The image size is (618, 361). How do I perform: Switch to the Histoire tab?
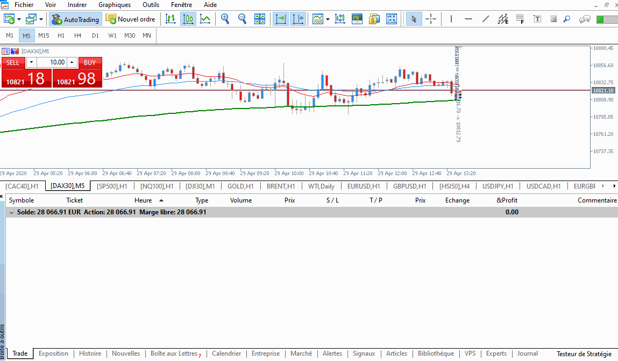click(x=90, y=353)
